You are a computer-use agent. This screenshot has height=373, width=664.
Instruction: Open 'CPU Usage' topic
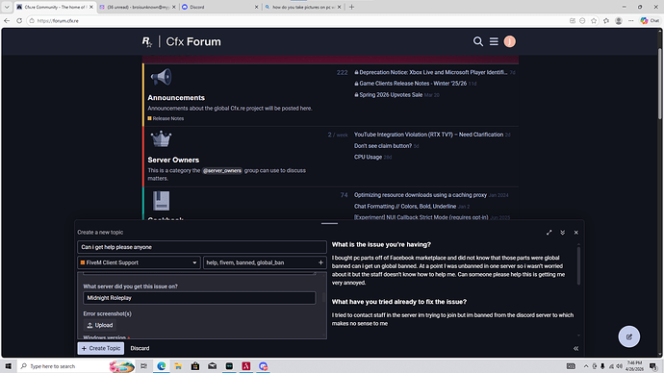click(x=368, y=157)
